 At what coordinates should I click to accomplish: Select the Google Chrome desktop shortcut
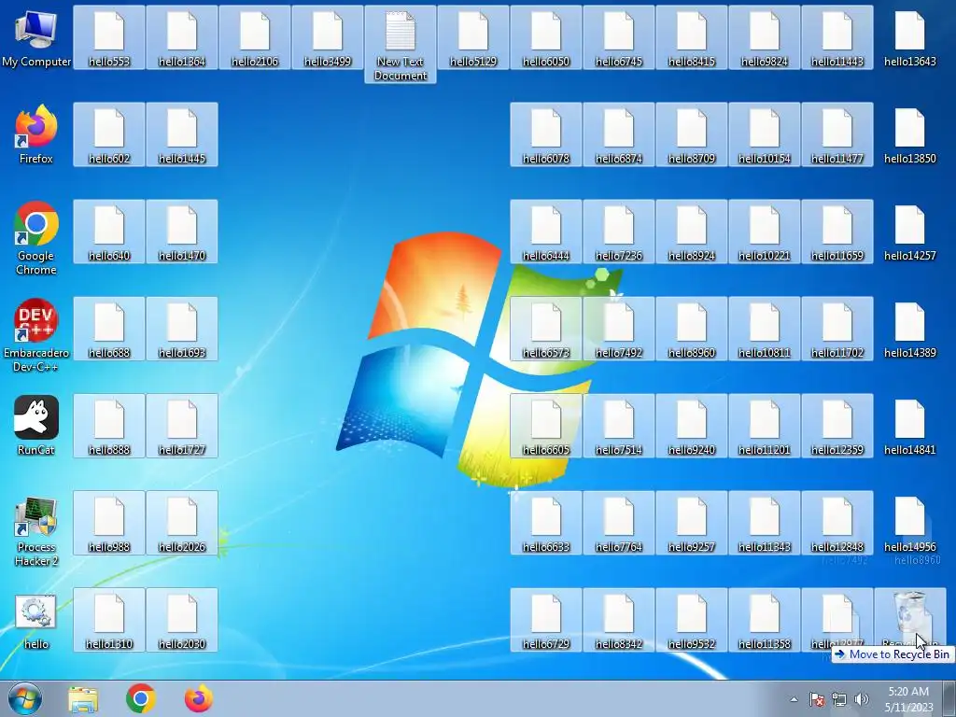tap(36, 238)
